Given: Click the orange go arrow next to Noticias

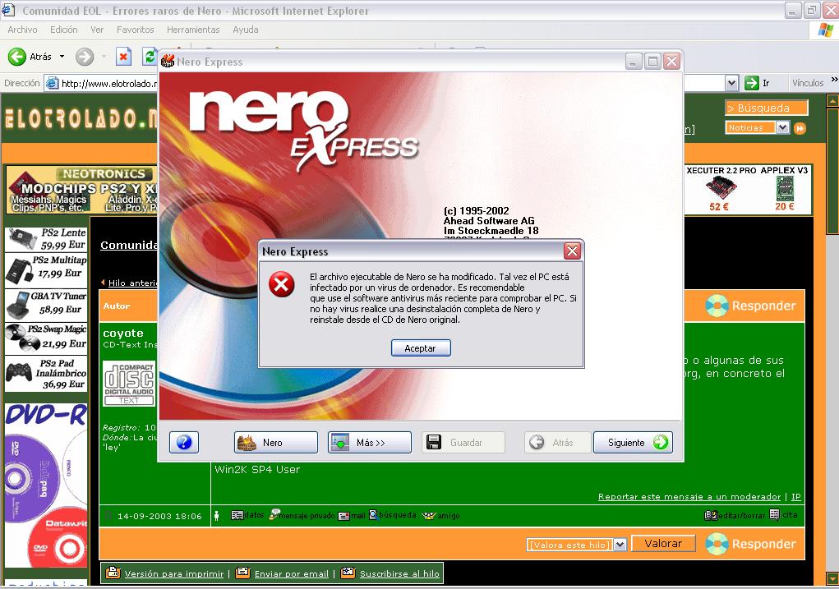Looking at the screenshot, I should tap(800, 128).
